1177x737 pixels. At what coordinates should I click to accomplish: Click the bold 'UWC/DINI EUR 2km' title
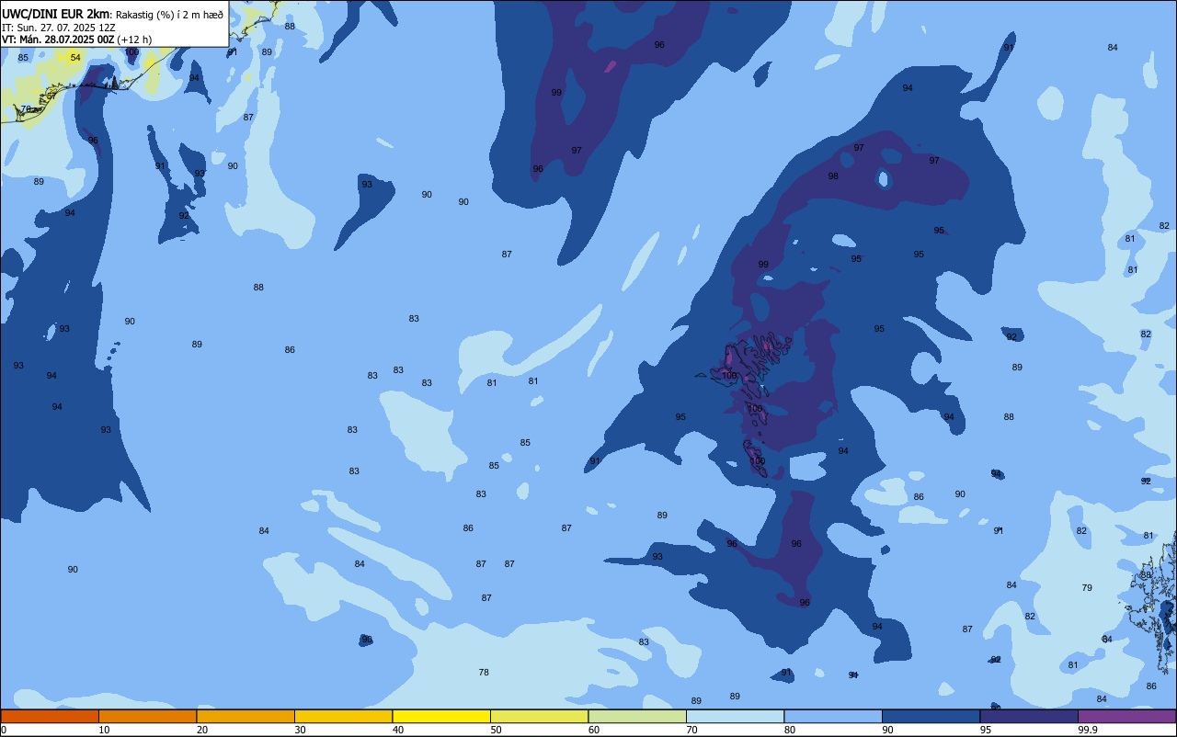[55, 14]
